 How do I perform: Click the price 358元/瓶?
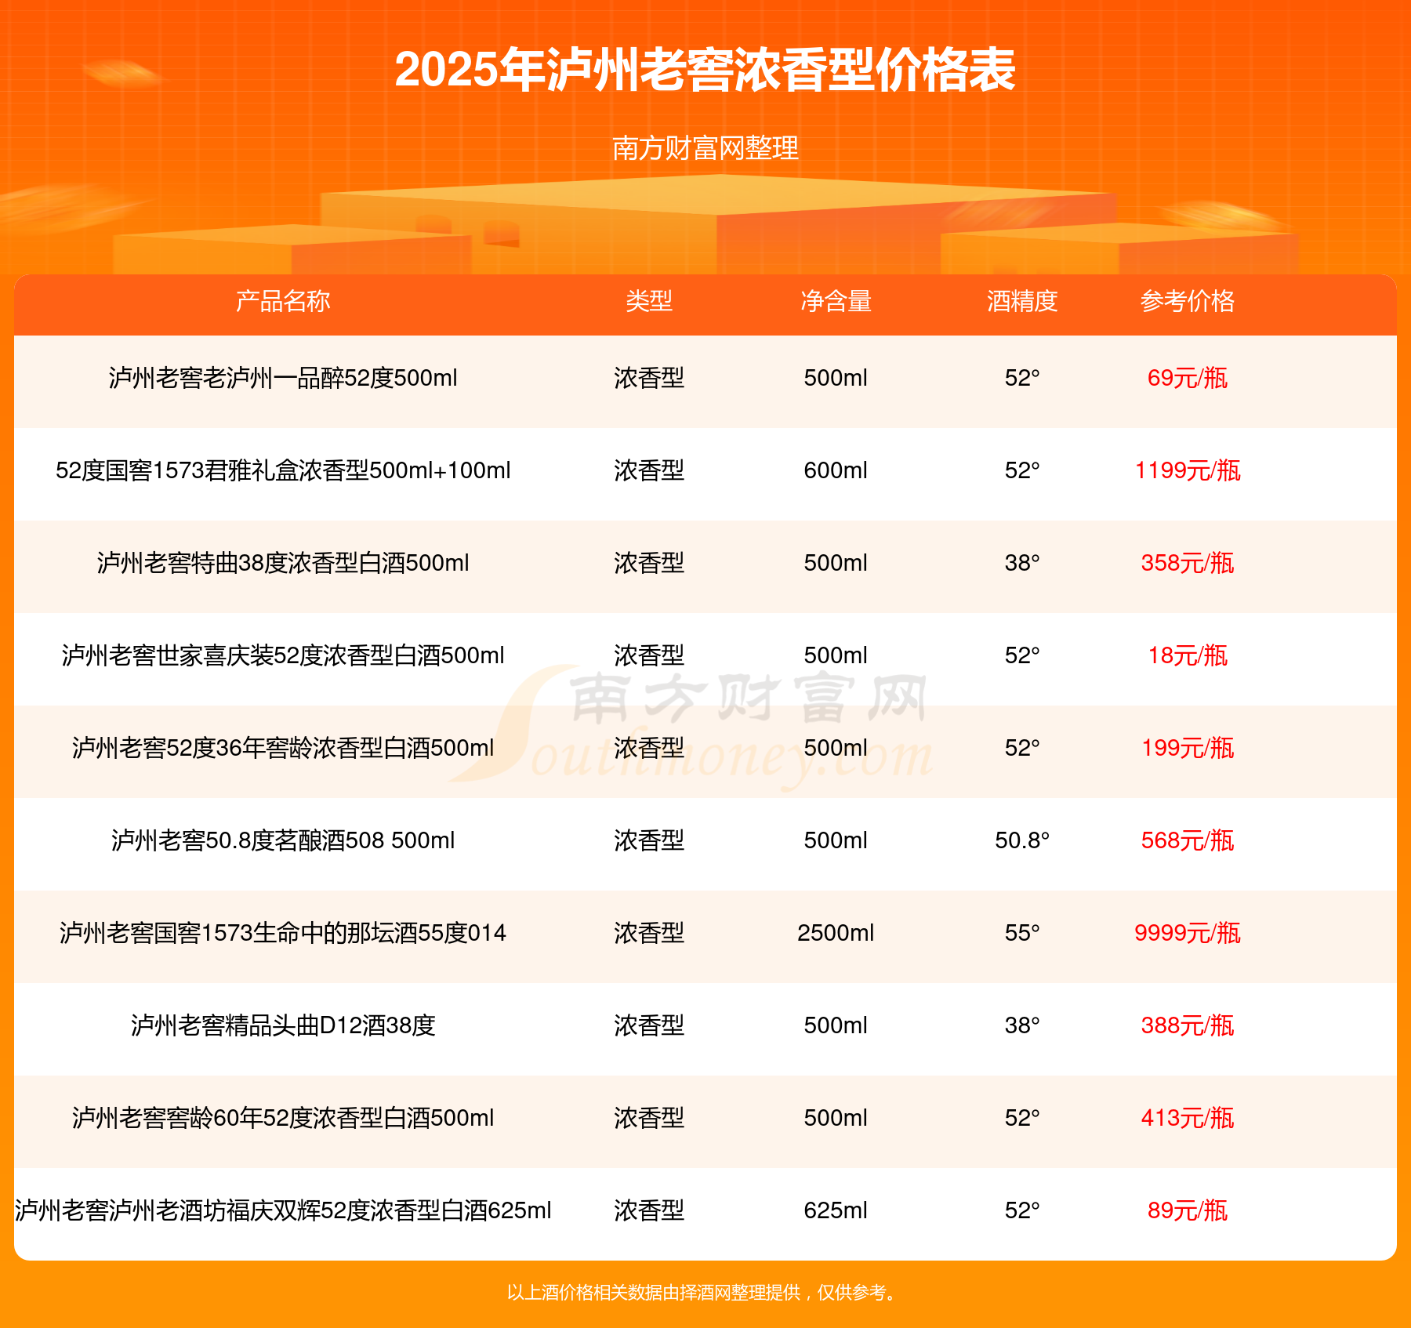pos(1188,563)
